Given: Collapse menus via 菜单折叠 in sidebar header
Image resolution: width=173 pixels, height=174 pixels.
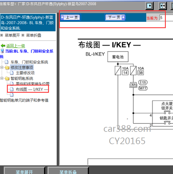Looking at the screenshot, I should [34, 35].
